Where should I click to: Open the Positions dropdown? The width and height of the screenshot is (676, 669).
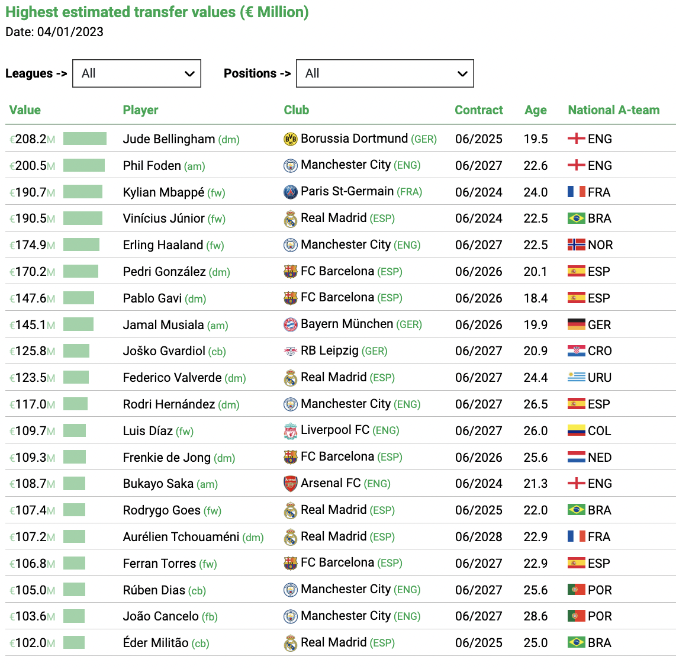pyautogui.click(x=385, y=73)
